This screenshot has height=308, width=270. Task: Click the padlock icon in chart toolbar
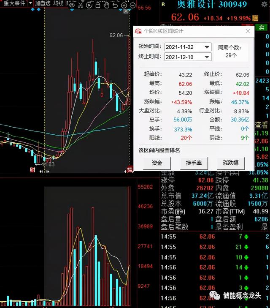pyautogui.click(x=97, y=5)
